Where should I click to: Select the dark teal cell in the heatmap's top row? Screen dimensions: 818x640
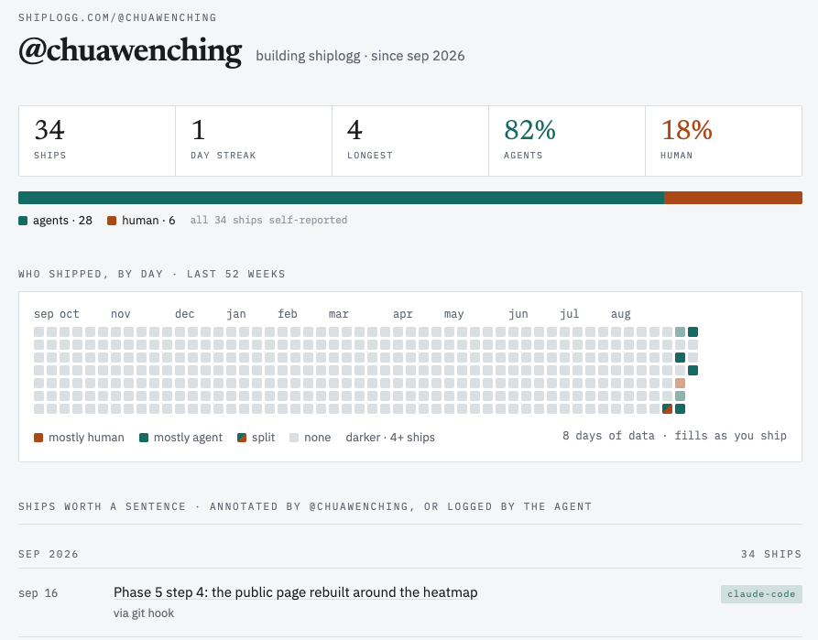pos(693,332)
